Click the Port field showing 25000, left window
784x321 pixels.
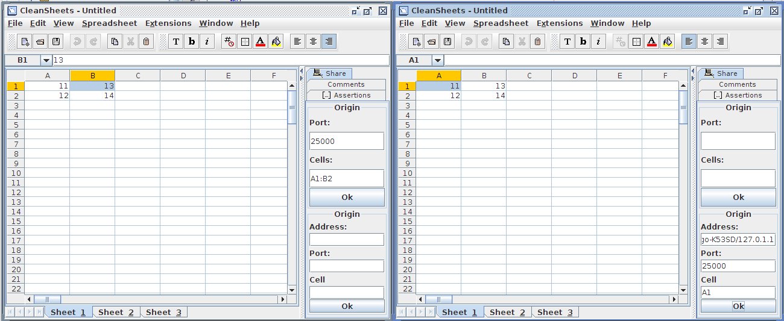[347, 141]
